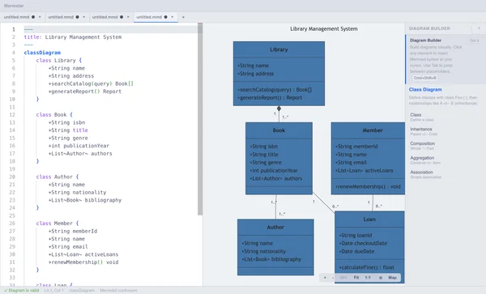Screen dimensions: 486x294
Task: Click the '+generateReport() Report' code line
Action: pos(84,92)
